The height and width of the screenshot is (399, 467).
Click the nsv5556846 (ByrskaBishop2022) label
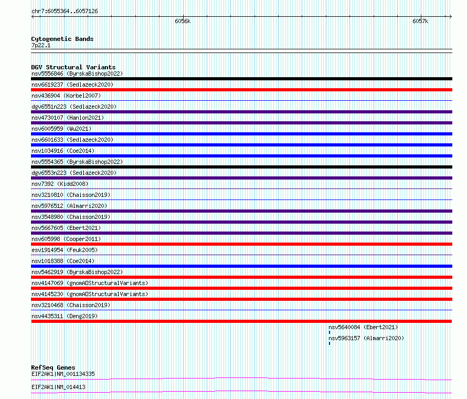pos(77,73)
